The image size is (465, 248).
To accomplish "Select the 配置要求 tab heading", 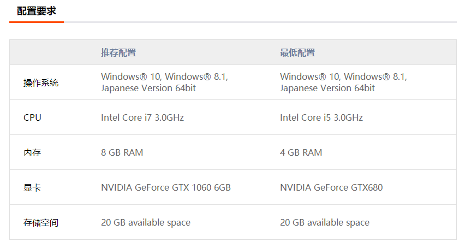I will tap(37, 11).
